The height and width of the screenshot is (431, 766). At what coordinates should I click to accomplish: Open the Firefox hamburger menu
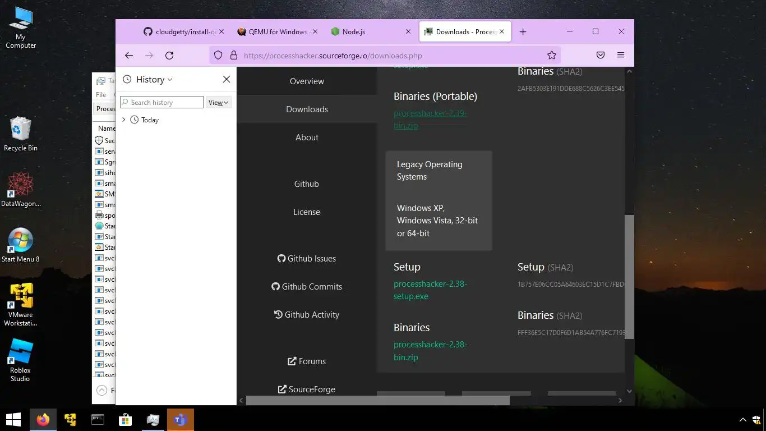point(621,55)
